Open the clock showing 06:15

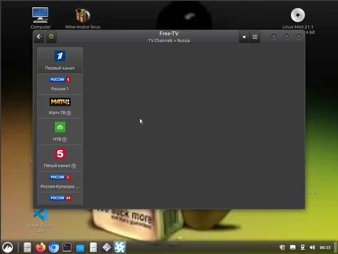(325, 247)
